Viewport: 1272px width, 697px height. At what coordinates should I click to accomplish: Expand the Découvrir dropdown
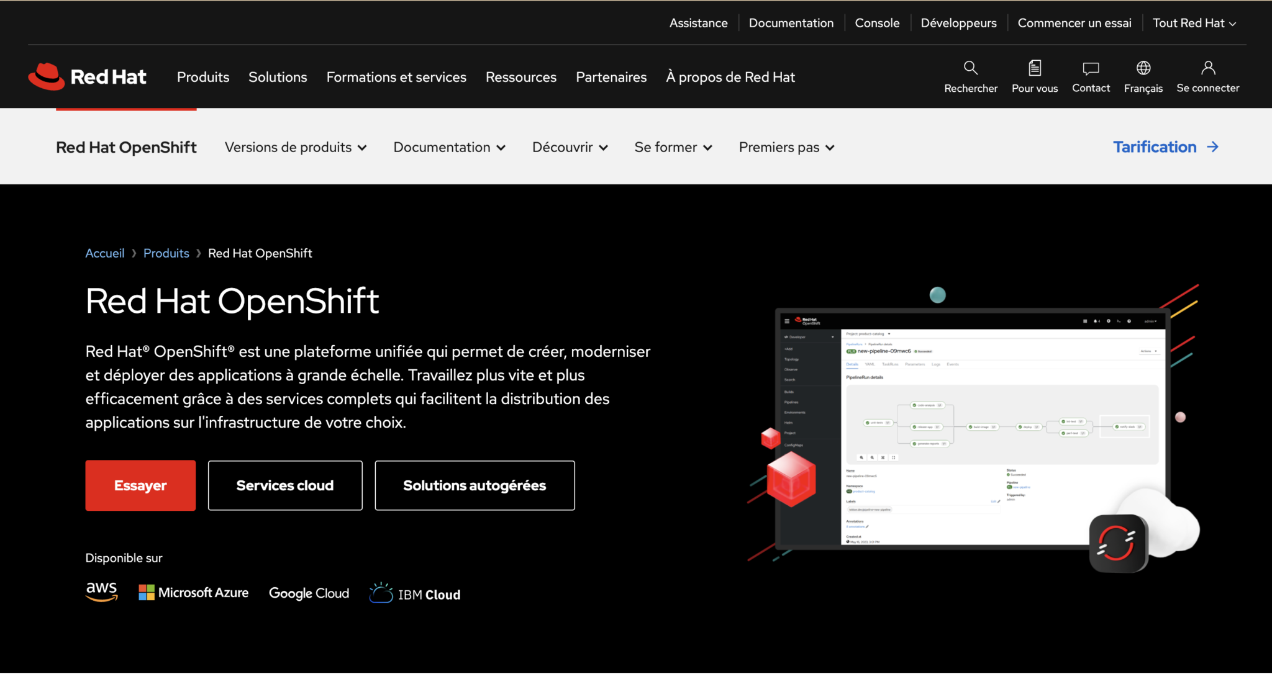[x=570, y=147]
